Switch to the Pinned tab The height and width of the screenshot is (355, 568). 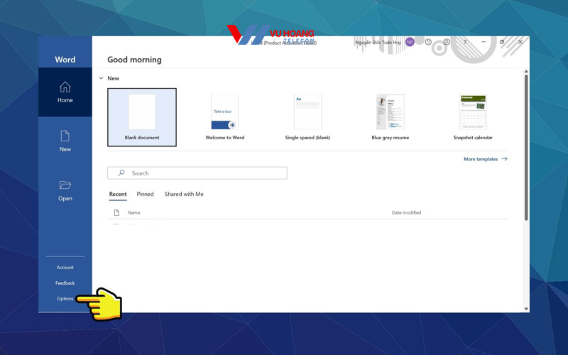click(145, 194)
